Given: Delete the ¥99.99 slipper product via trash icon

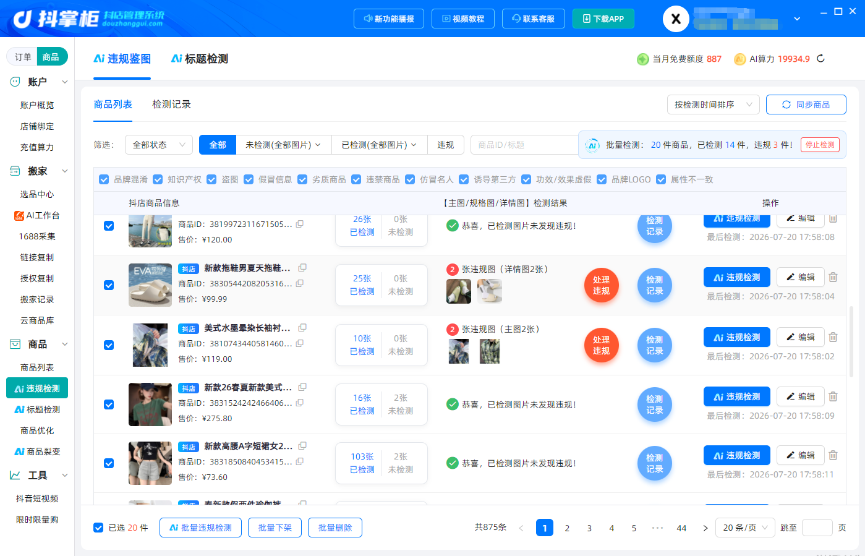Looking at the screenshot, I should pyautogui.click(x=833, y=277).
